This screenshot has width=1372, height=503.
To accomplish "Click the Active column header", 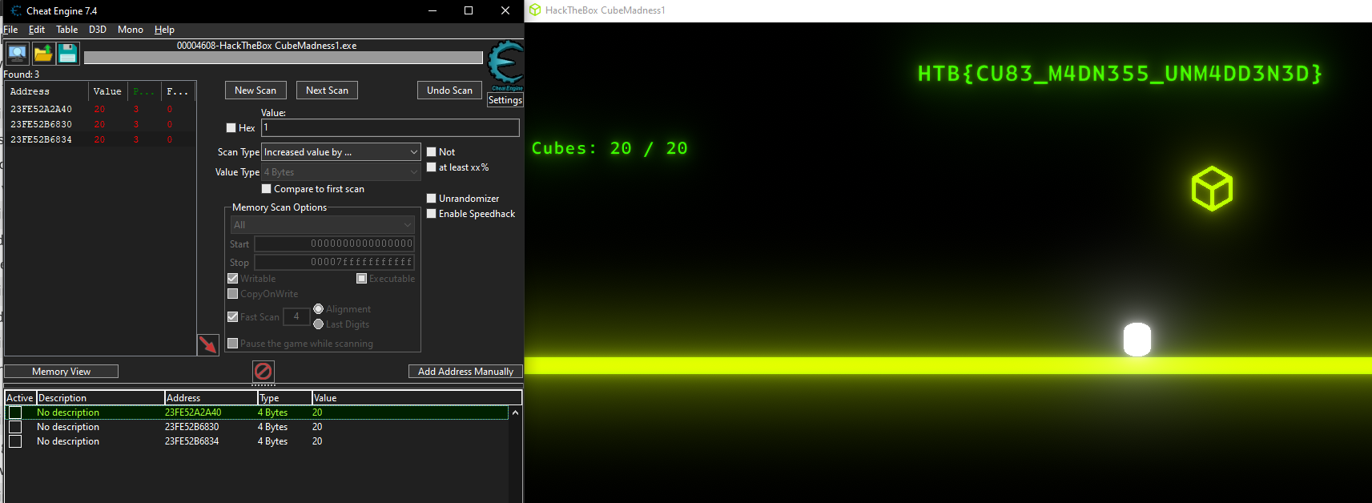I will (20, 398).
